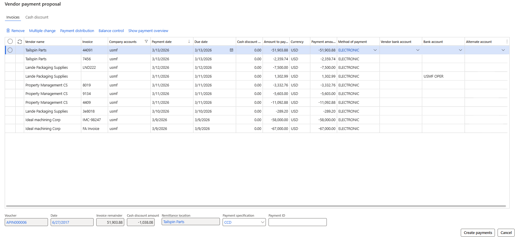This screenshot has height=239, width=517.
Task: Open the Due date calendar picker icon
Action: coord(231,50)
